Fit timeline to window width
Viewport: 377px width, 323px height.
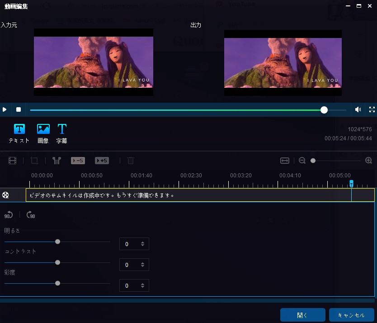pos(285,161)
